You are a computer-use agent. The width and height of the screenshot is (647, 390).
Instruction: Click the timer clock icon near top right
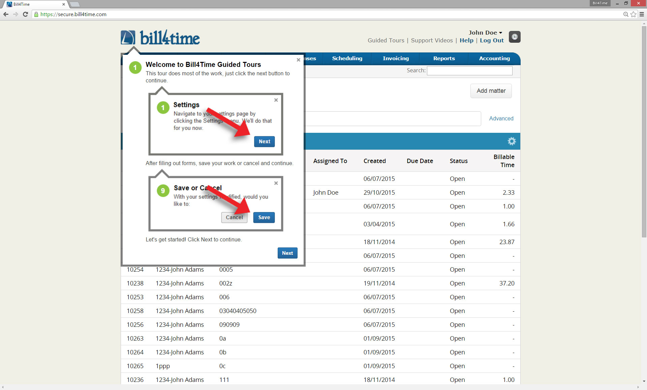pyautogui.click(x=514, y=37)
